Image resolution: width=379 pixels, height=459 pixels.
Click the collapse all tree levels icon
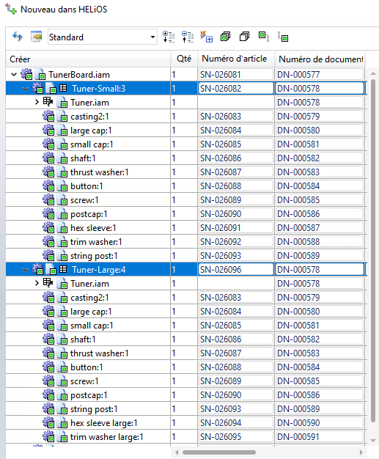point(188,37)
